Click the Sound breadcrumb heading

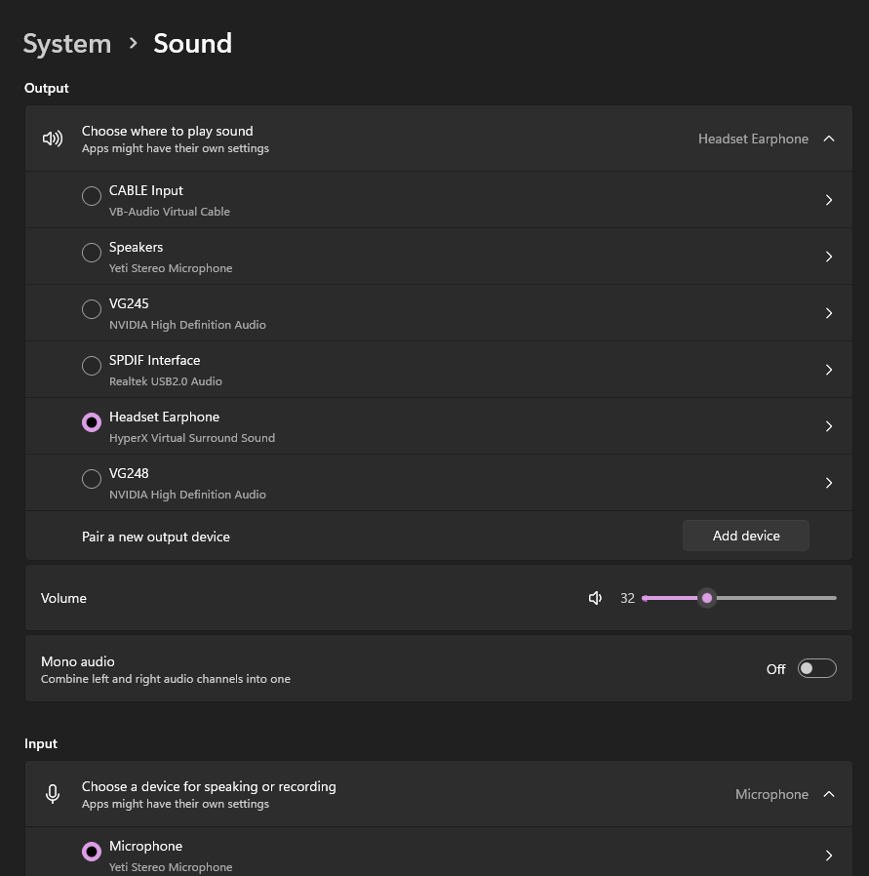tap(192, 43)
